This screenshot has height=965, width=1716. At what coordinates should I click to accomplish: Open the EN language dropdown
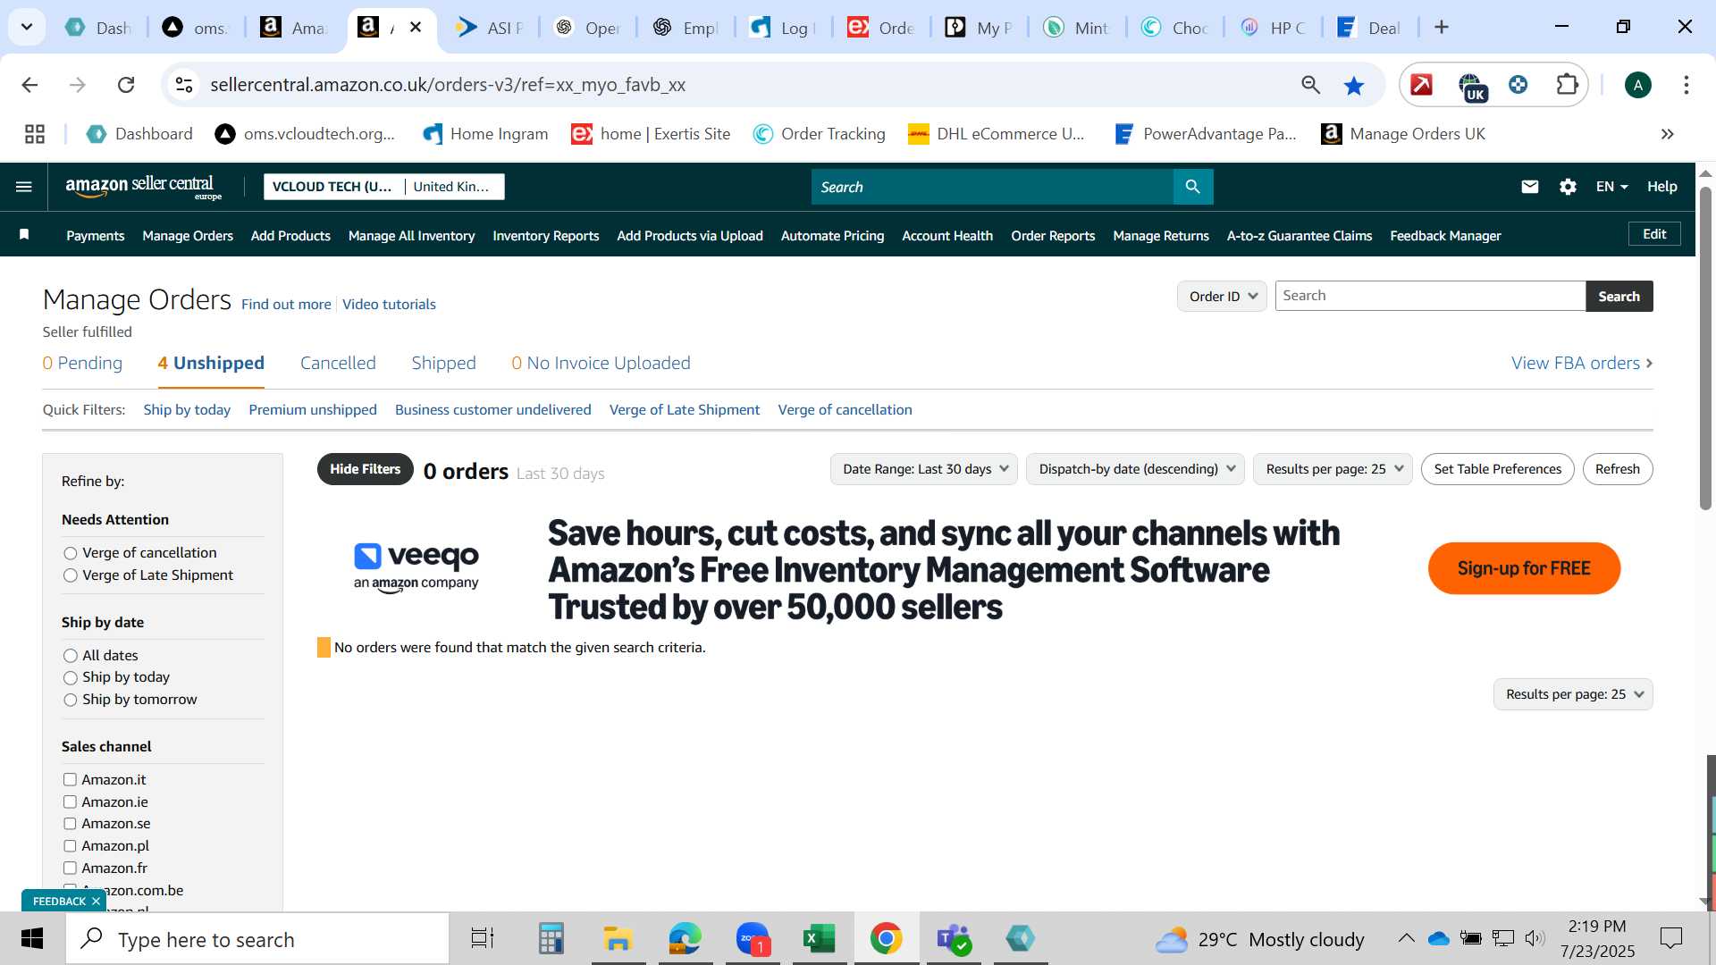1612,187
